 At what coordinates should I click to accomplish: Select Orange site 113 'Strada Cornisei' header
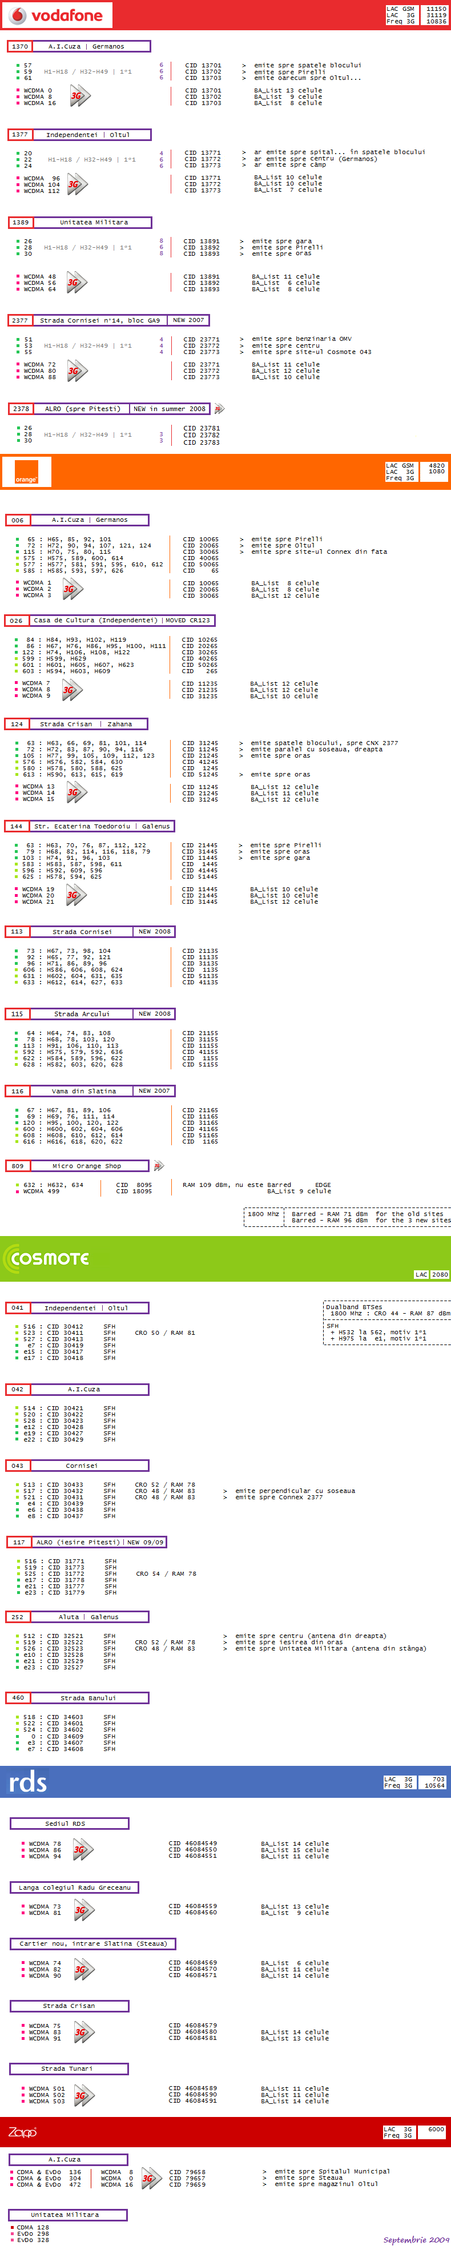pyautogui.click(x=83, y=931)
